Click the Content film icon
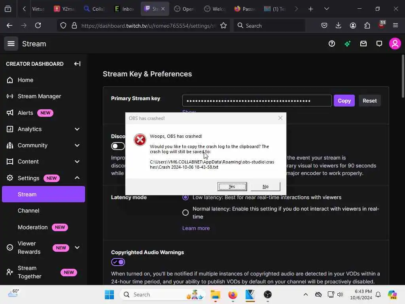The image size is (405, 304). point(10,161)
